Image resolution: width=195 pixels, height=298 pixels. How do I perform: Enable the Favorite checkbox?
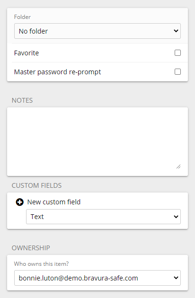177,53
